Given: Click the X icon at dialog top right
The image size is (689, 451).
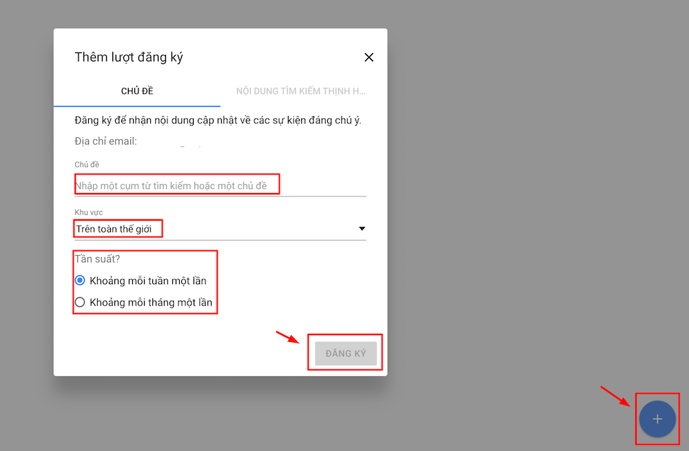Looking at the screenshot, I should tap(369, 57).
